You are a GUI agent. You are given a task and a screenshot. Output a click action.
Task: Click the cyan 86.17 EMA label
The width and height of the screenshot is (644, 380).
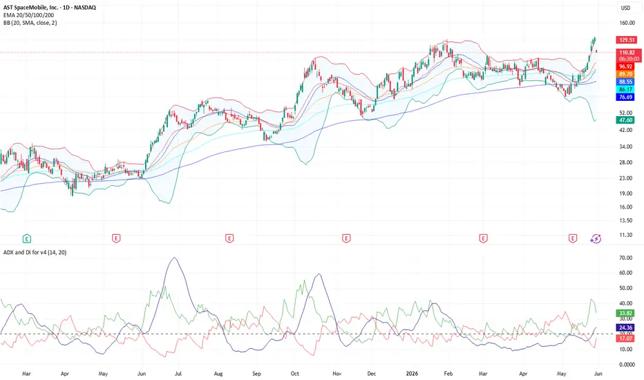pyautogui.click(x=625, y=89)
